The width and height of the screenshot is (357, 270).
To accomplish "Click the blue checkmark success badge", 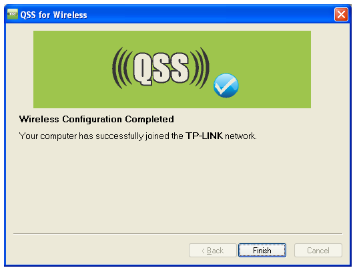I will pyautogui.click(x=226, y=86).
